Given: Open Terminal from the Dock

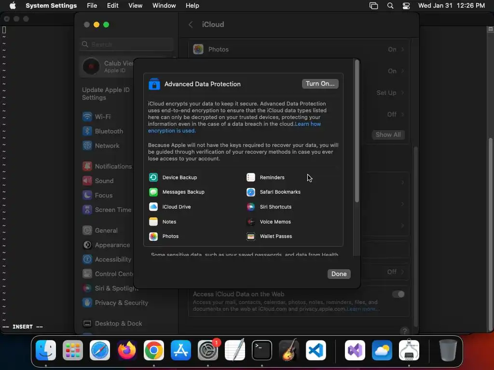Looking at the screenshot, I should coord(262,350).
